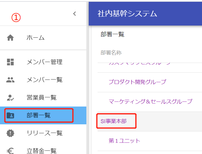
Task: Go to メンバー管理 in the sidebar
Action: coord(44,62)
